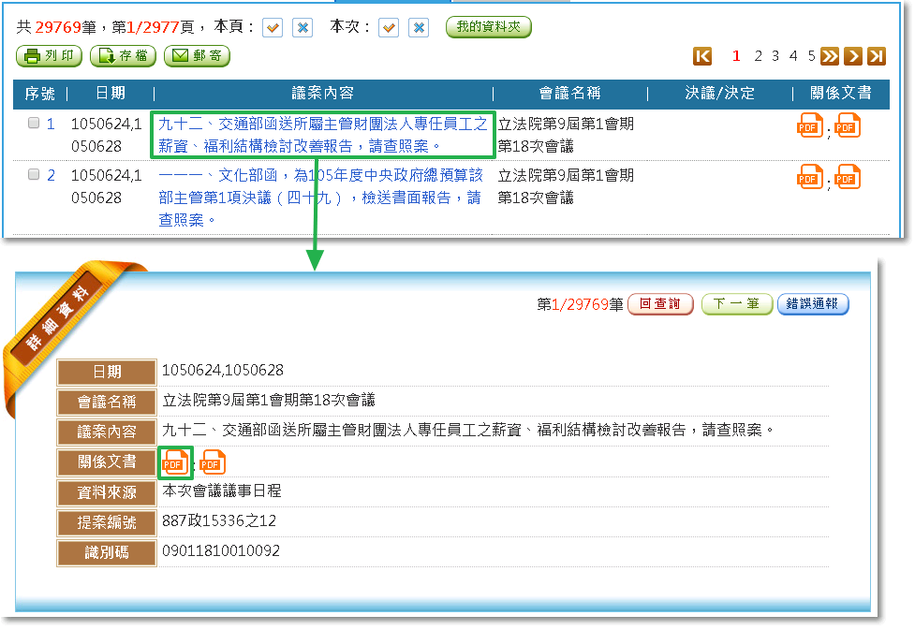This screenshot has width=915, height=630.
Task: Sort by 日期 column header
Action: pos(111,94)
